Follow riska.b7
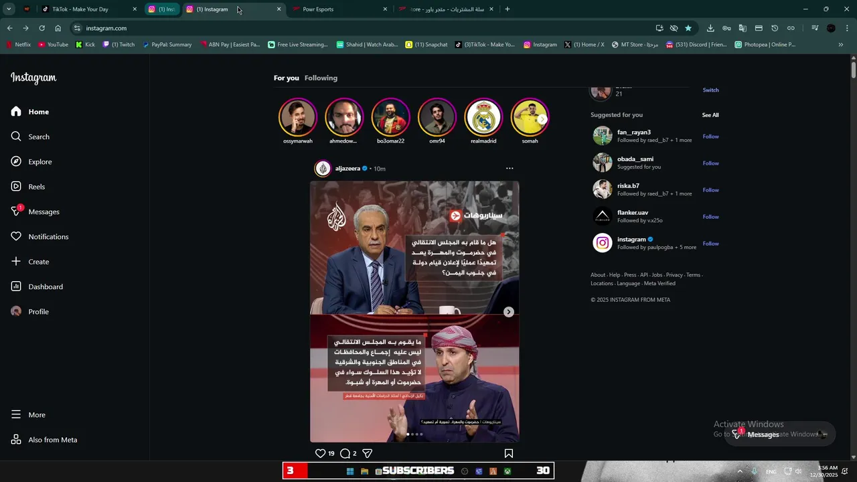 [710, 190]
